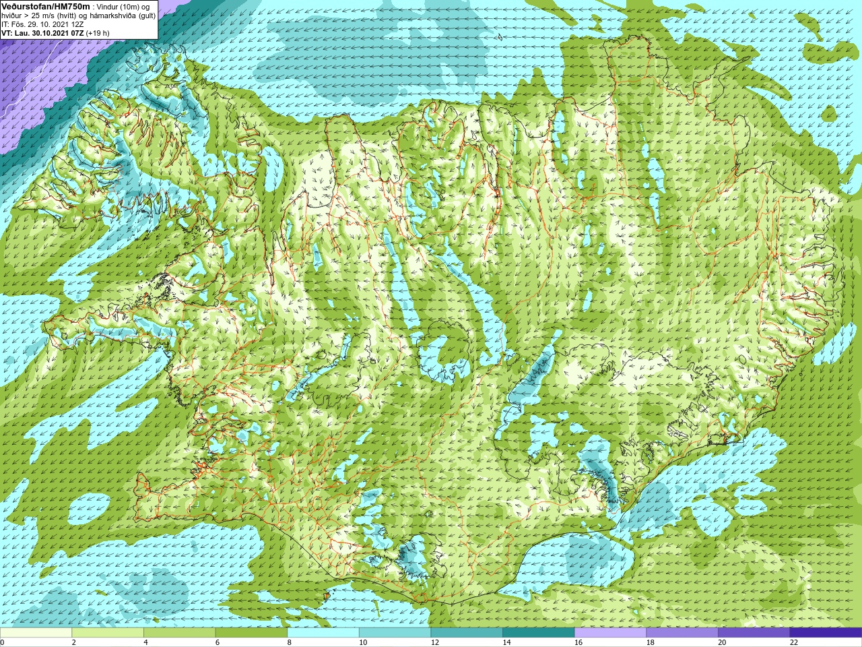
Task: Click the '6' label on the colour scale
Action: 218,642
